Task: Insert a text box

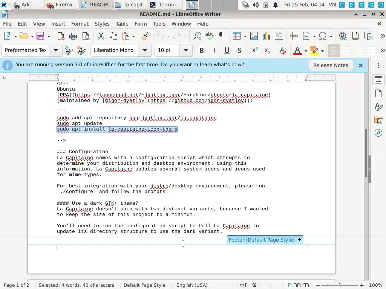Action: [279, 36]
